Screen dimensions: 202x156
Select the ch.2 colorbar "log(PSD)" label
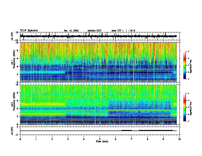pos(191,108)
